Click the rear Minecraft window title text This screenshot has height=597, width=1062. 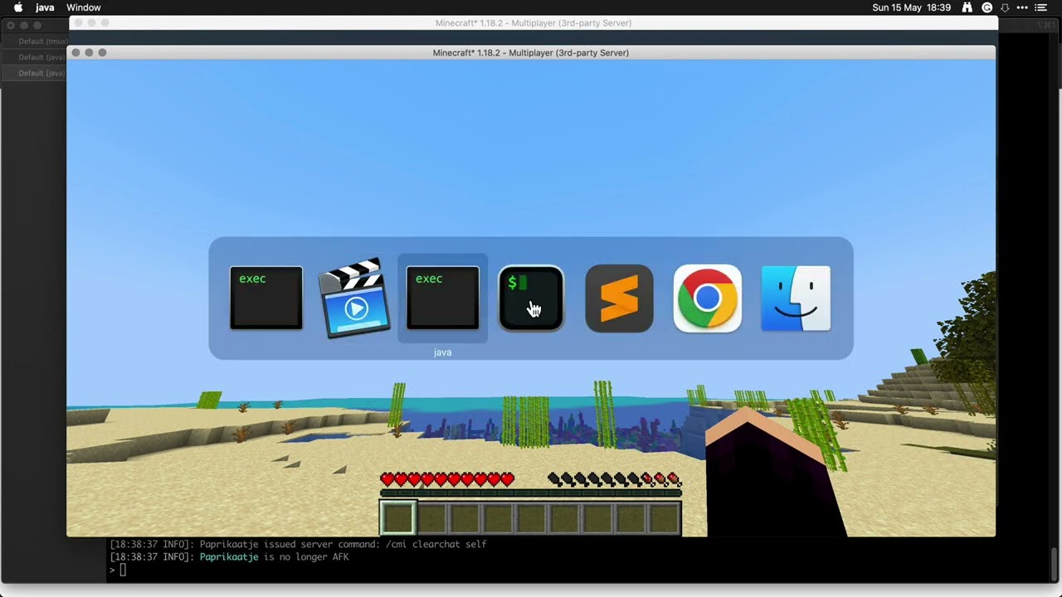click(x=533, y=23)
